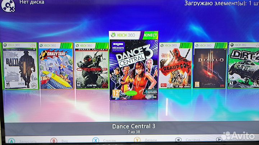Screen dimensions: 259x145
Task: Click the right arrow icon beside Настройки
Action: pos(219,140)
